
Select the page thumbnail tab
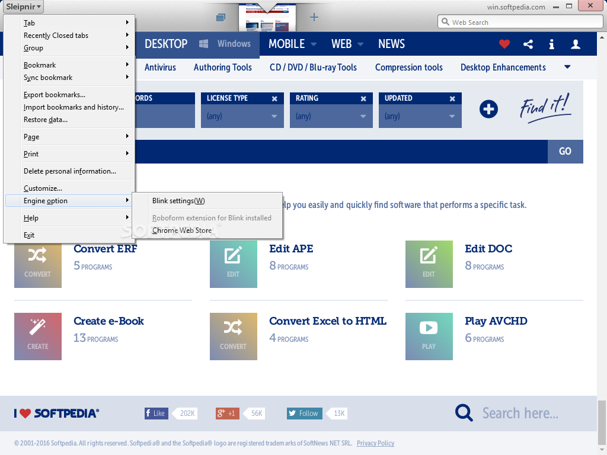[x=267, y=18]
